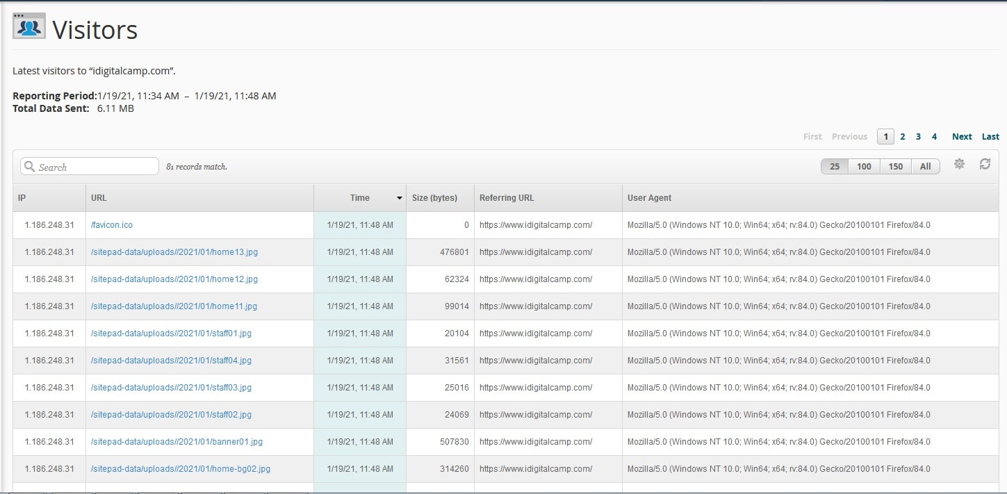Viewport: 1007px width, 494px height.
Task: Click the Visitors page icon
Action: [x=28, y=26]
